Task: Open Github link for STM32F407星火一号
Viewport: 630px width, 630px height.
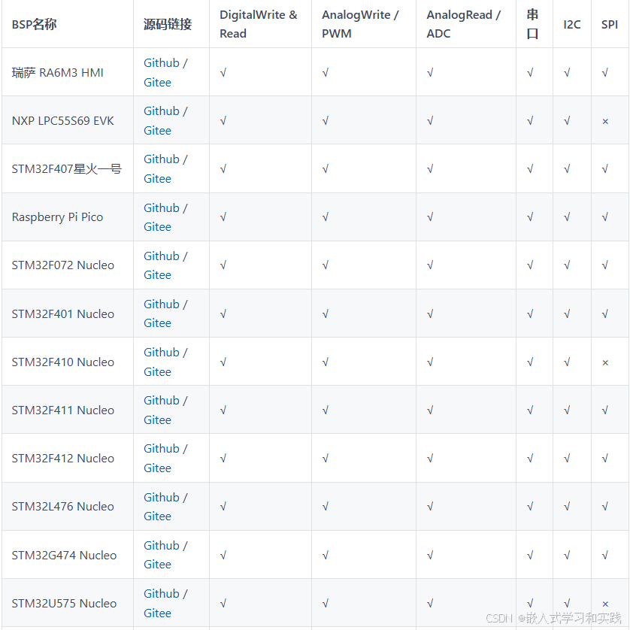Action: pos(162,159)
